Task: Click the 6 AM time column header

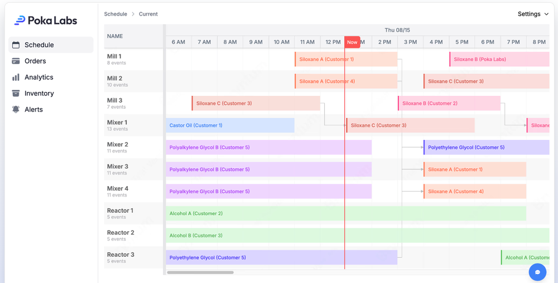Action: (x=179, y=42)
